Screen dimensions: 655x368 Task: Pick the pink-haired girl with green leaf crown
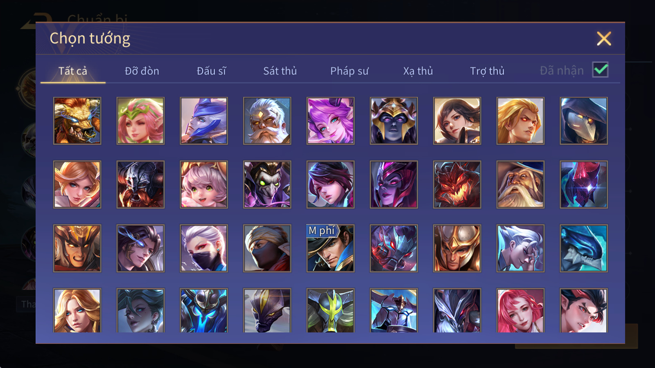coord(140,121)
